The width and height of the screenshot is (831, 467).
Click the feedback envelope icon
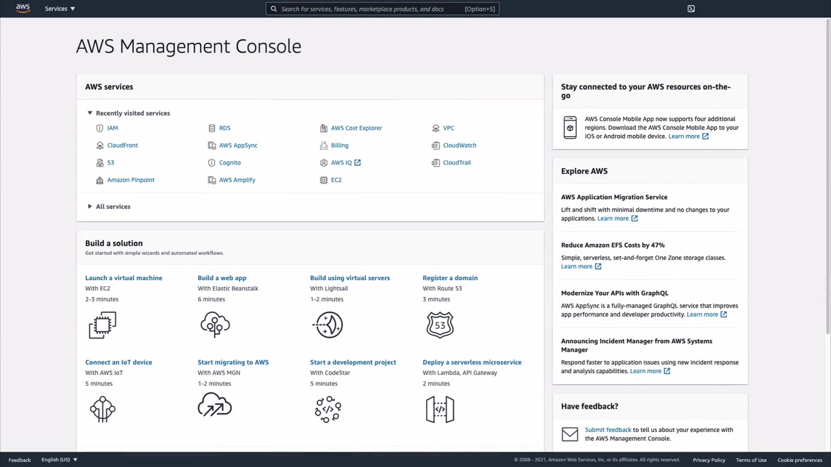click(x=570, y=434)
